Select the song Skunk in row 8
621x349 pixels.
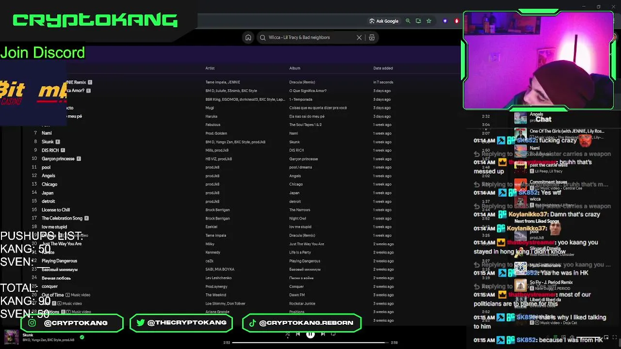pyautogui.click(x=48, y=142)
